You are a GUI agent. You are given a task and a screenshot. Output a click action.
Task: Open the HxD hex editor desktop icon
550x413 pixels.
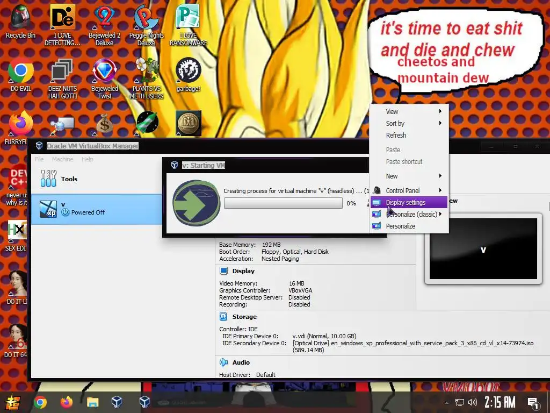point(18,230)
